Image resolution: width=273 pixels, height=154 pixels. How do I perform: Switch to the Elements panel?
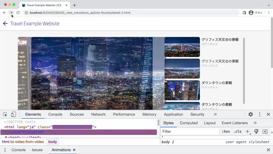tap(33, 115)
